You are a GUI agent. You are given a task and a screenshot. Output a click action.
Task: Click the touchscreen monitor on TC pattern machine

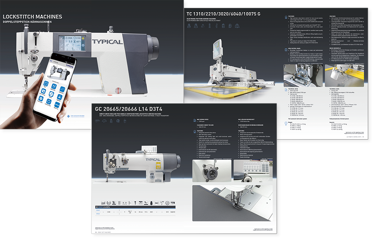(218, 49)
